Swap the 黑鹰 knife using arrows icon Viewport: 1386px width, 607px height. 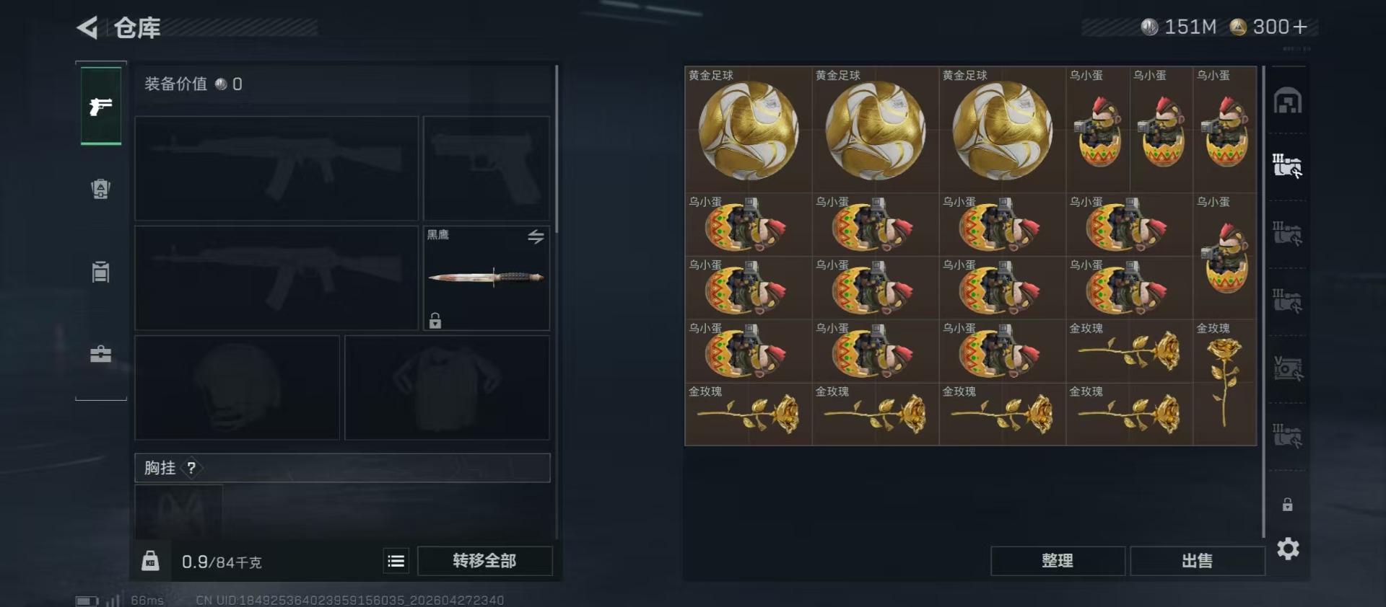[536, 236]
